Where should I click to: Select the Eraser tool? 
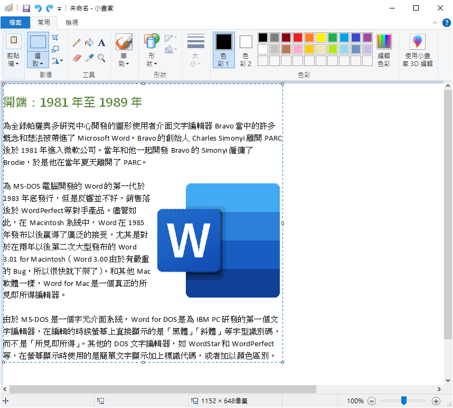(x=77, y=58)
